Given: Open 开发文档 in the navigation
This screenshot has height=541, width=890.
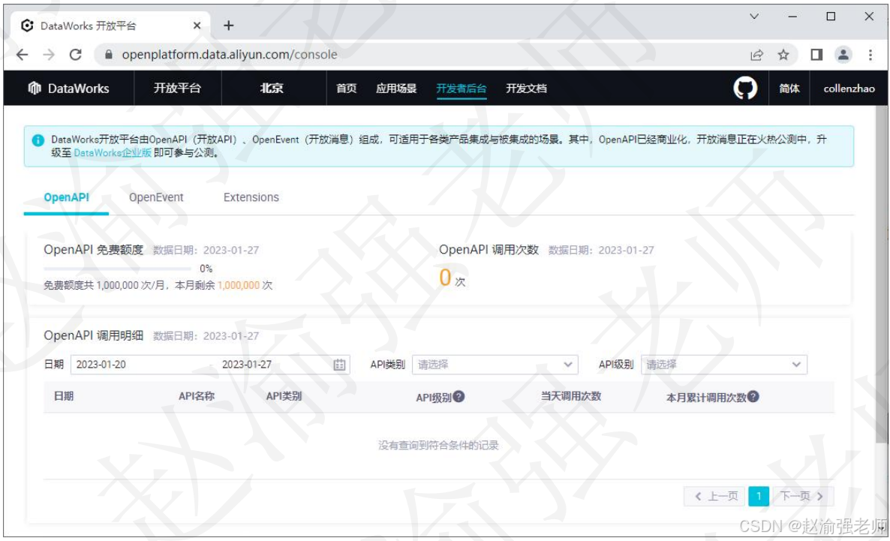Looking at the screenshot, I should 526,89.
